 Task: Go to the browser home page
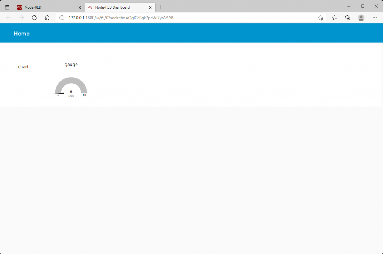click(x=47, y=18)
